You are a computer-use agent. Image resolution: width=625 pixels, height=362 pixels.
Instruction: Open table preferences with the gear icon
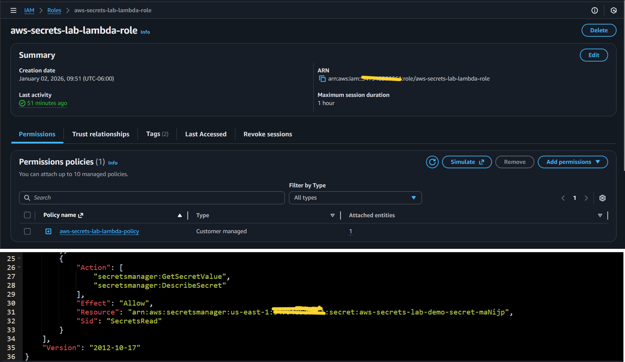pos(602,198)
